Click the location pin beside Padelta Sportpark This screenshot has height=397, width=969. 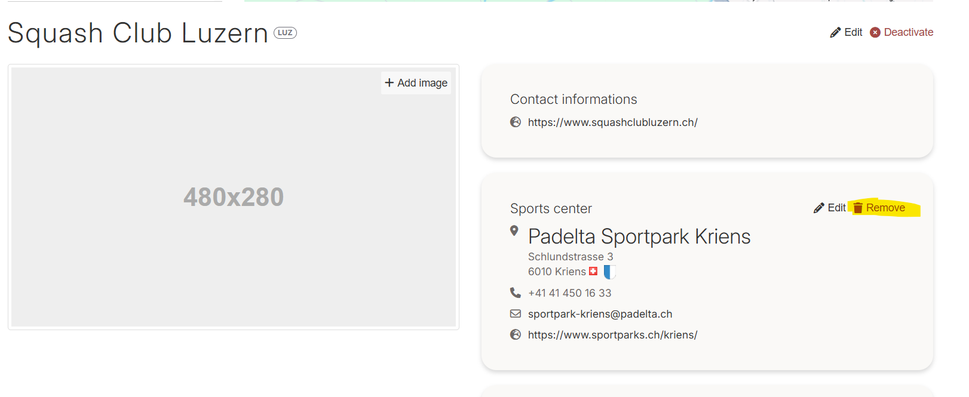tap(514, 231)
